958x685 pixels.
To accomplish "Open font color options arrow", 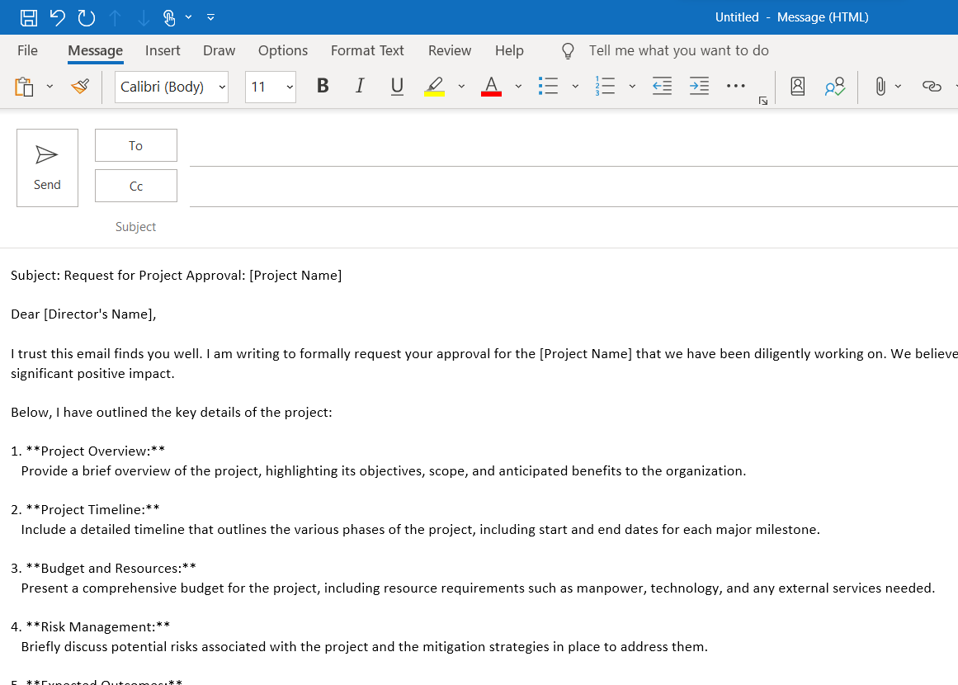I will point(518,87).
